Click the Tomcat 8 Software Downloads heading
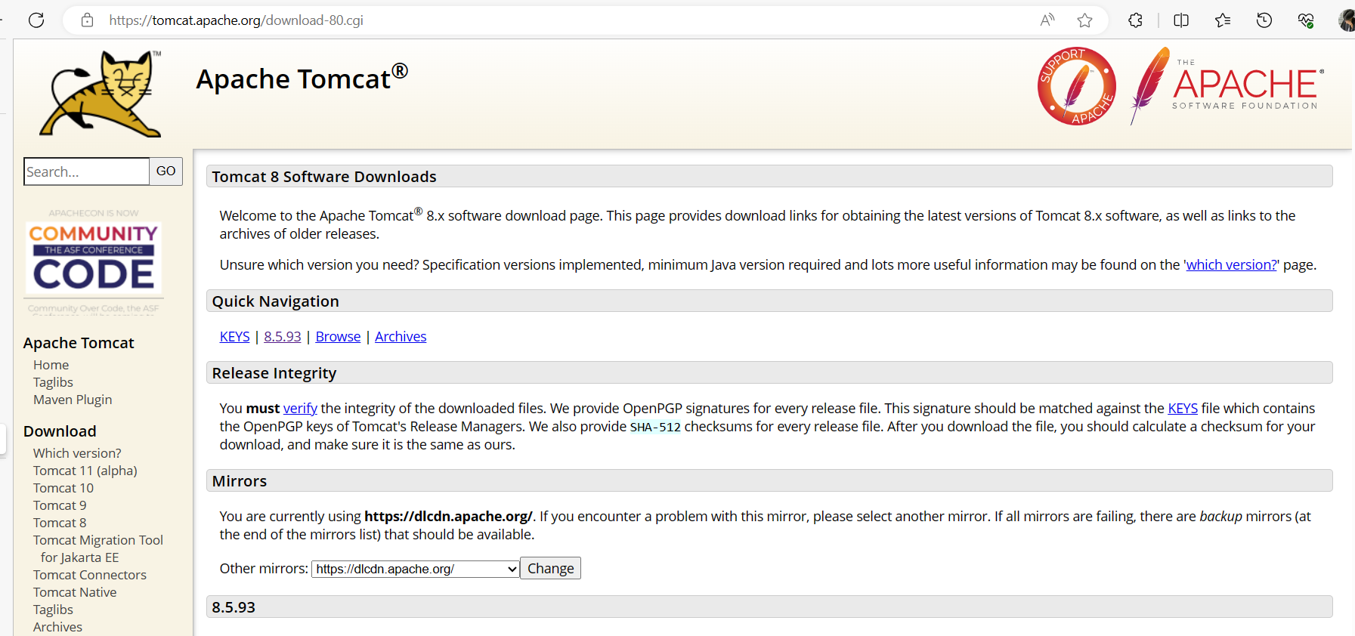 (324, 177)
